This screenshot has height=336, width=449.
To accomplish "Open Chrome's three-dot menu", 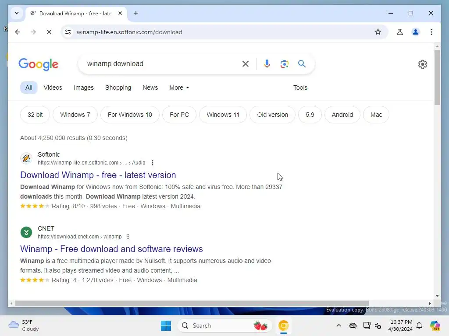I will tap(431, 32).
